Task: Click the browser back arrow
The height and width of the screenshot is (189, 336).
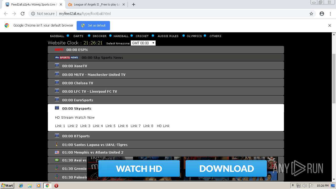Action: (6, 14)
